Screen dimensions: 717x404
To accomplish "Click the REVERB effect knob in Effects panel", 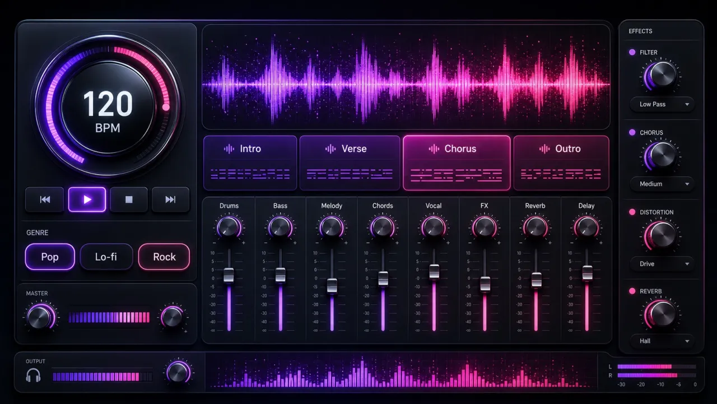I will click(x=661, y=313).
